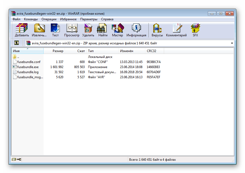Open the Параметры menu
Screen dimensions: 245x173
coord(89,19)
